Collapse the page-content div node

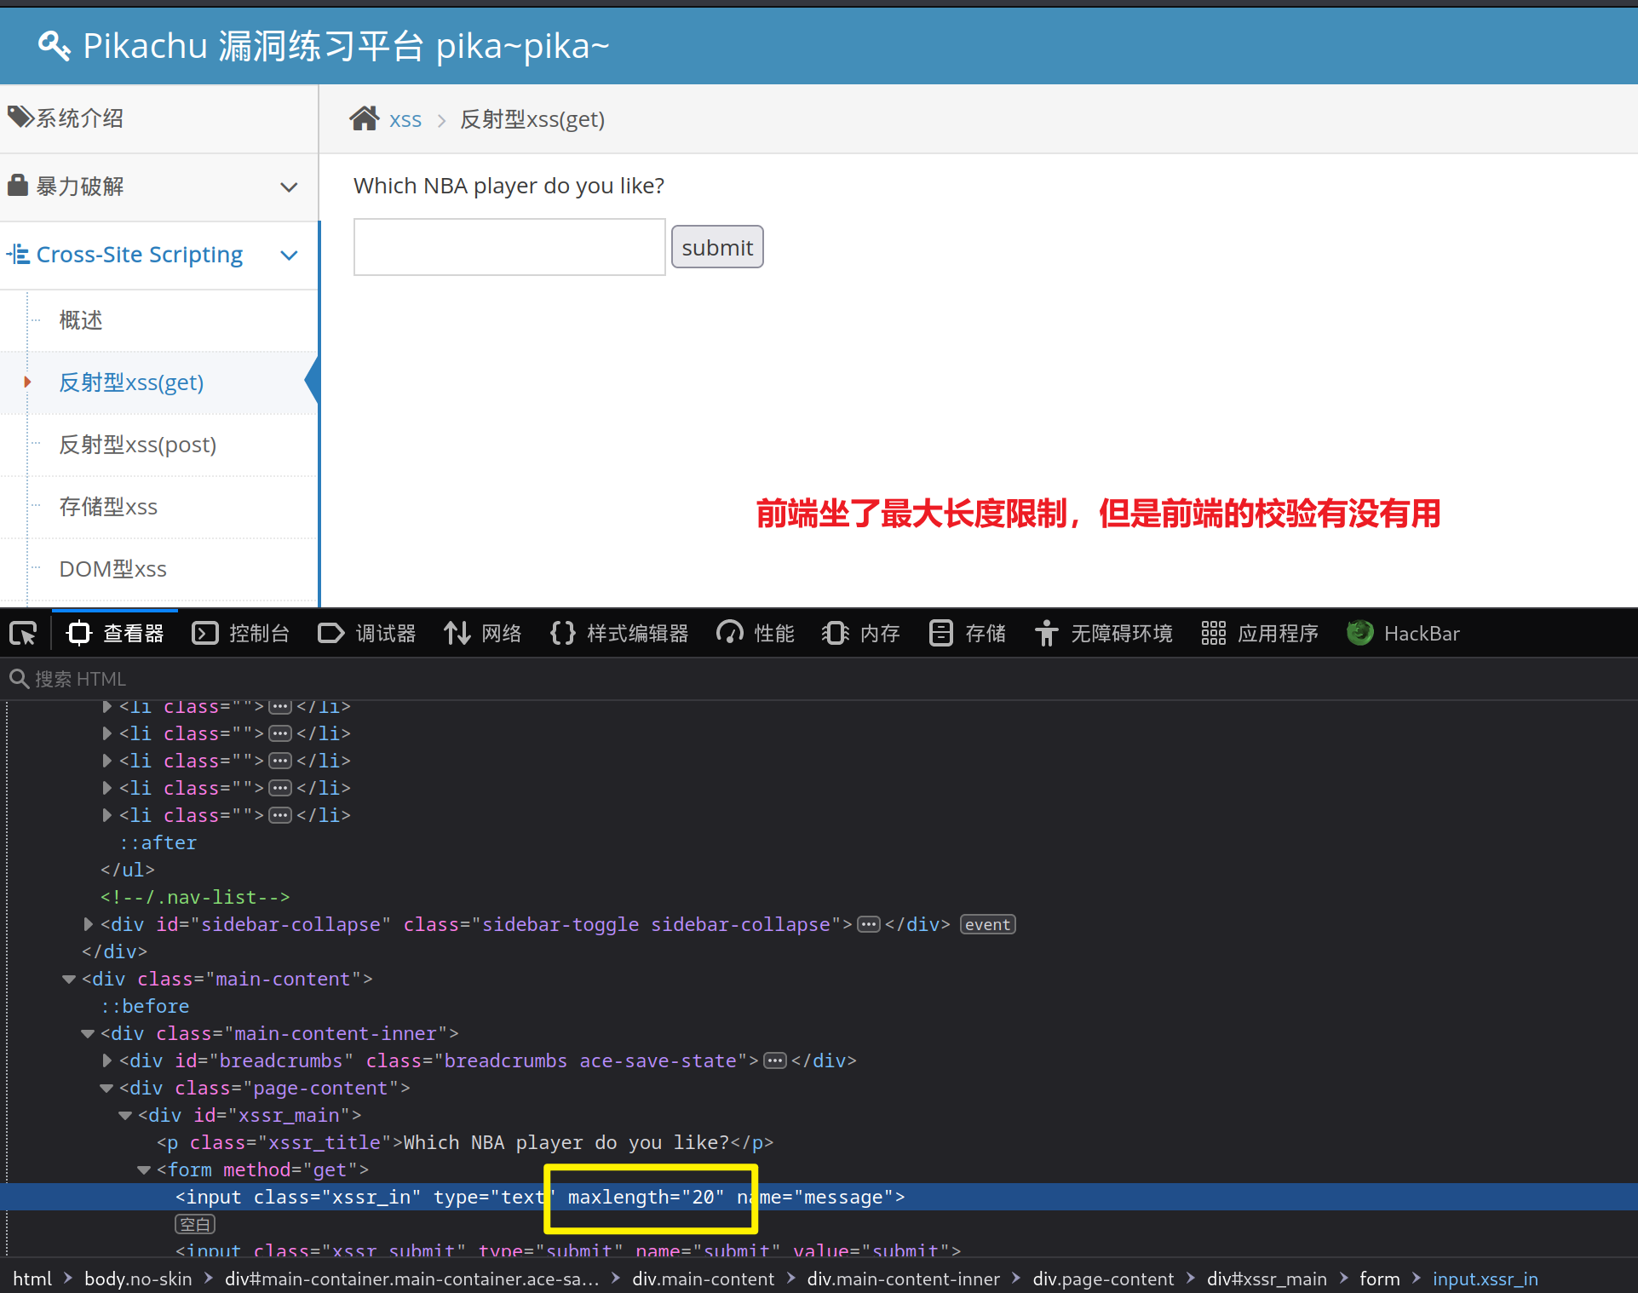106,1088
